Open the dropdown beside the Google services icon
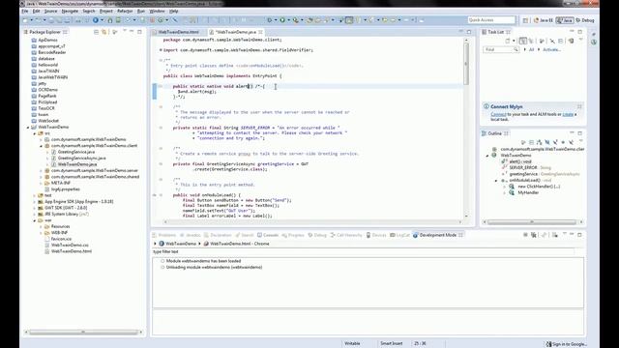This screenshot has height=348, width=619. point(102,20)
